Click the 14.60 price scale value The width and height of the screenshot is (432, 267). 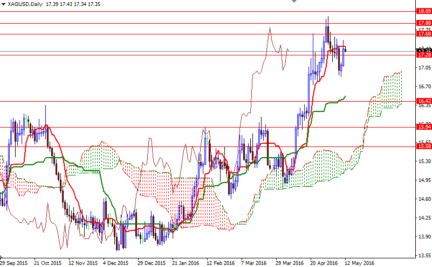point(424,199)
